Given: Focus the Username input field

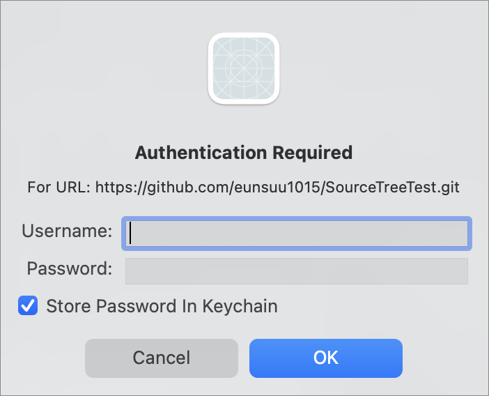Looking at the screenshot, I should (x=297, y=234).
